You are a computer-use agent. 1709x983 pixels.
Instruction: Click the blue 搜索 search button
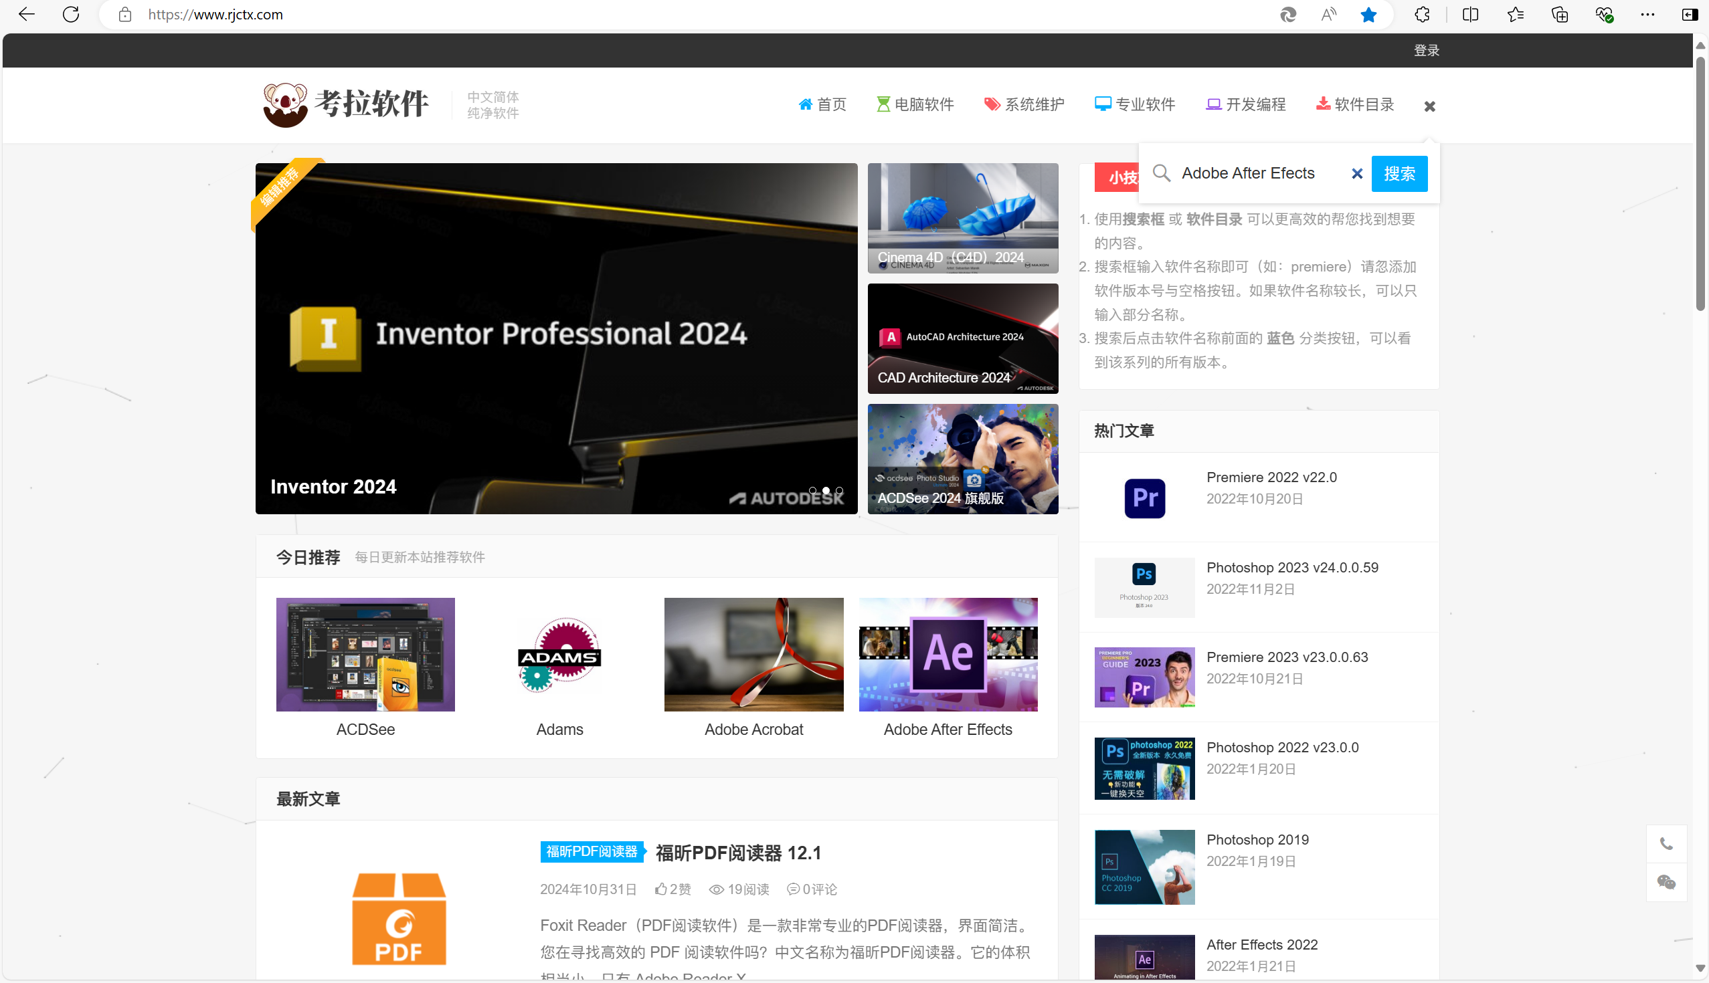point(1399,173)
